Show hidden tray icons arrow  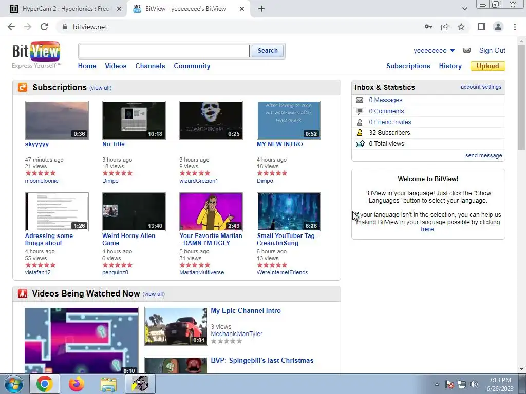(x=437, y=384)
